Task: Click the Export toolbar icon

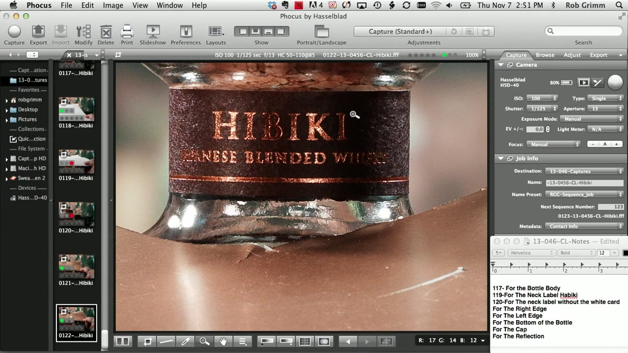Action: (x=38, y=31)
